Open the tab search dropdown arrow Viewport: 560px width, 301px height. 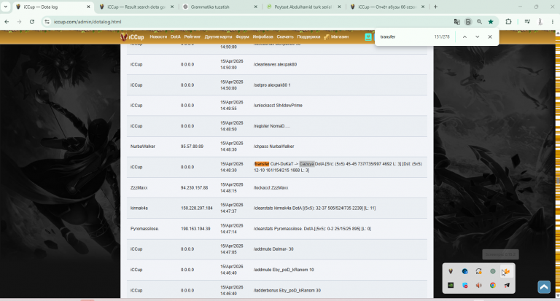click(x=5, y=7)
